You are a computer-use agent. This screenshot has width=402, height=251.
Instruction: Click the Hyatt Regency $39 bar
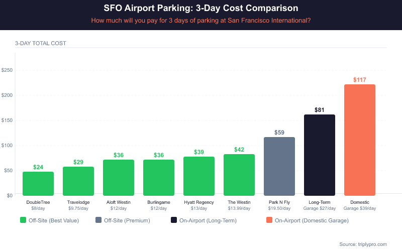[199, 176]
